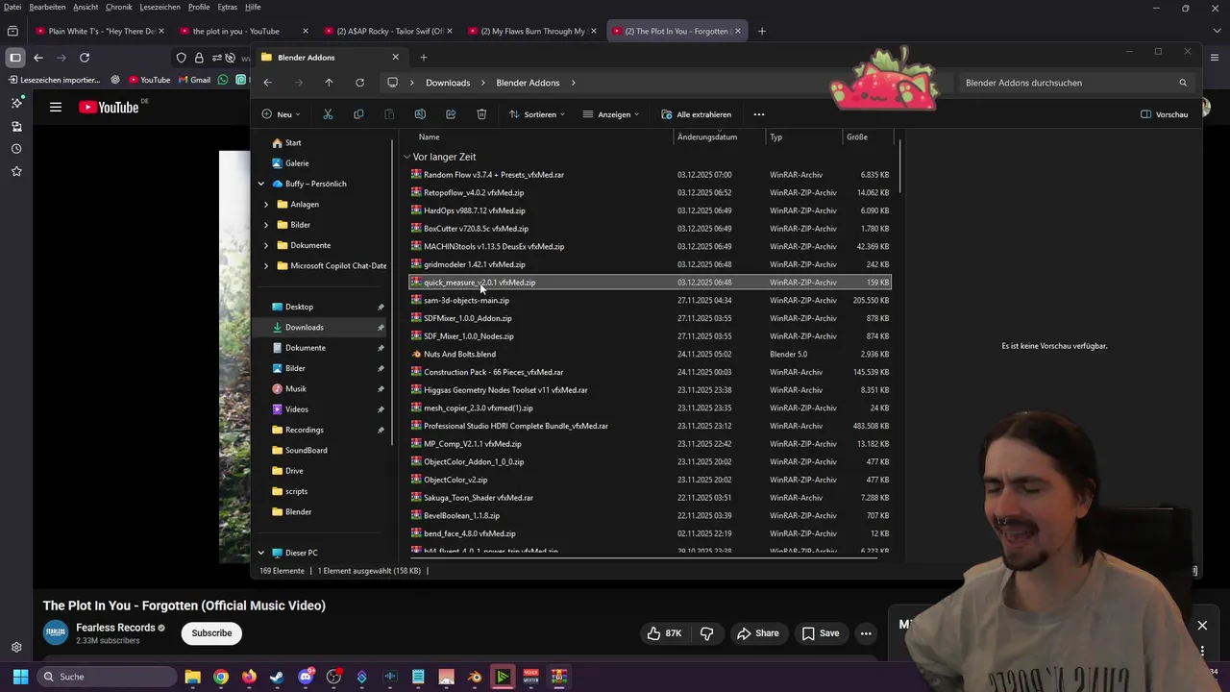1230x692 pixels.
Task: Open the Neu dropdown
Action: click(281, 114)
